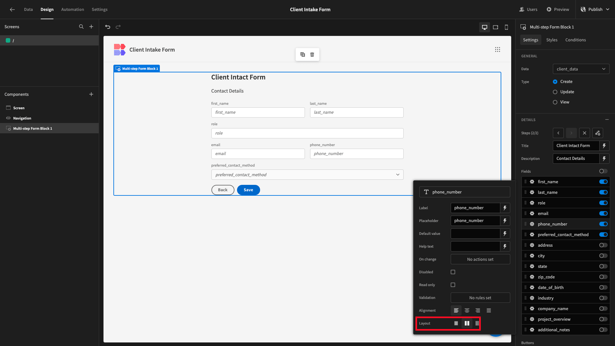Select the Update type radio button
This screenshot has height=346, width=615.
coord(555,92)
